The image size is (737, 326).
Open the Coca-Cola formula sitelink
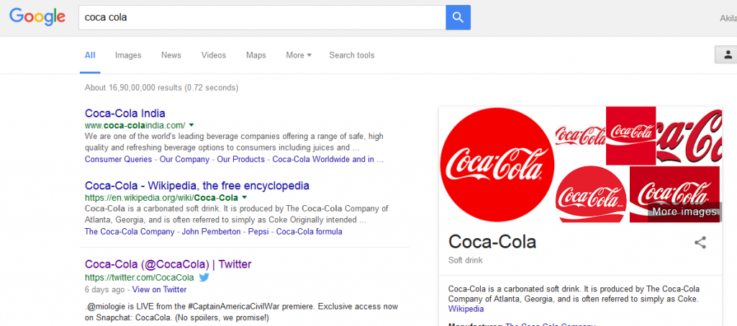[309, 232]
